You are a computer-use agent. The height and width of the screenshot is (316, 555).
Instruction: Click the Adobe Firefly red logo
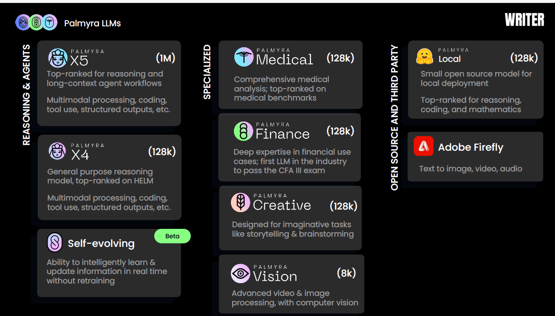[424, 146]
